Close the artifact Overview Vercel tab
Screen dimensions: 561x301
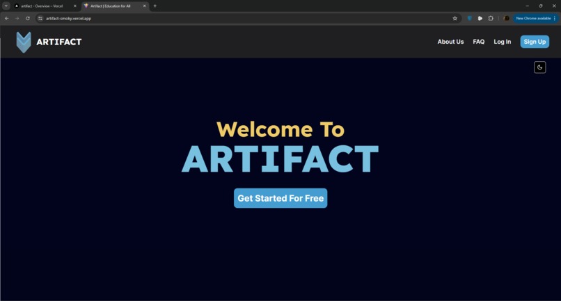tap(74, 6)
